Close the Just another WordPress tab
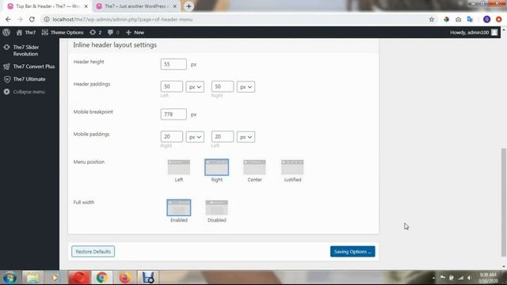The width and height of the screenshot is (507, 285). (174, 6)
